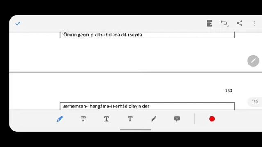Image resolution: width=262 pixels, height=147 pixels.
Task: Click the line 'Ömrin geçirüp kûh-ı belâda dil-i şeydâ
Action: click(102, 35)
